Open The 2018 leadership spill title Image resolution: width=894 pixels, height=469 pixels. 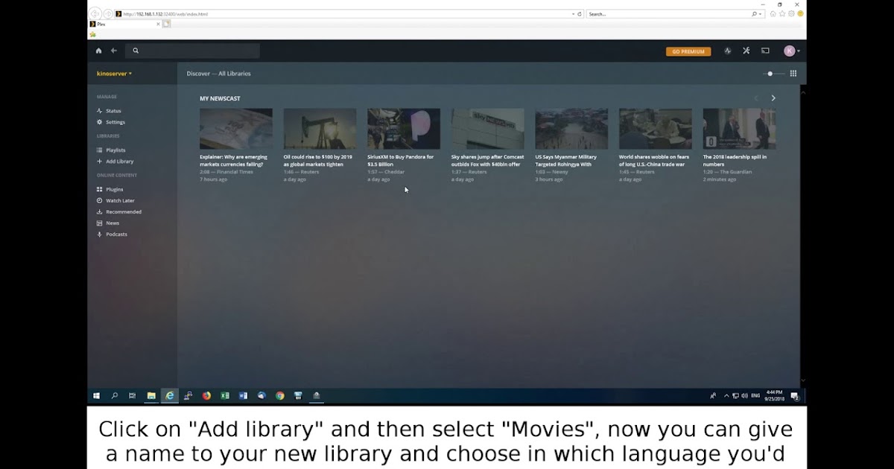(x=735, y=161)
